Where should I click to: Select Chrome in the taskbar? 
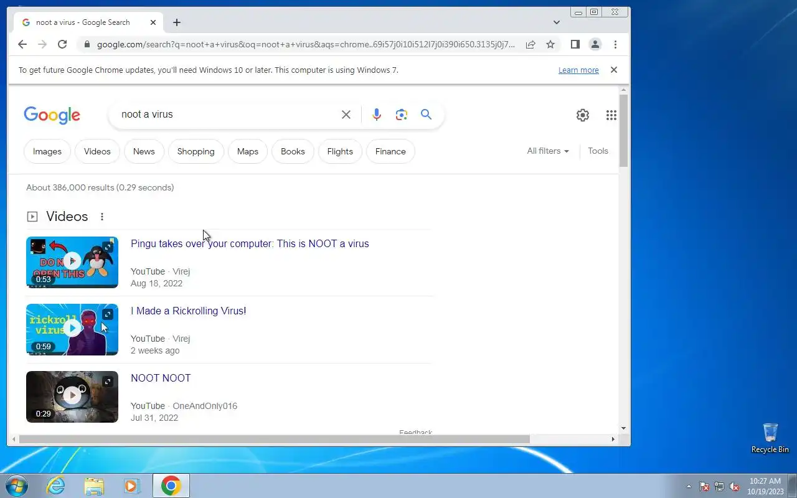click(171, 486)
